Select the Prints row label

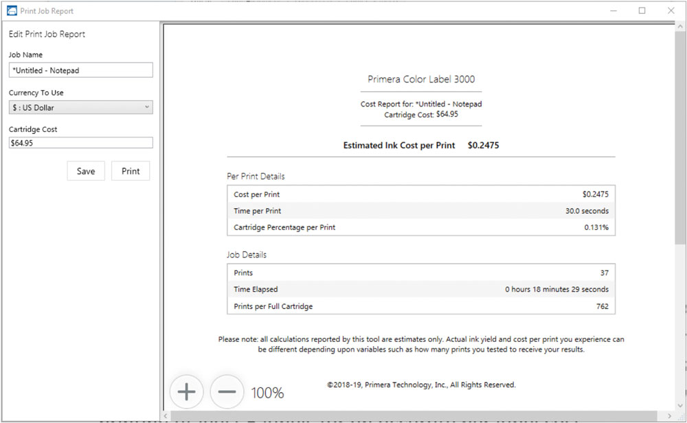243,273
